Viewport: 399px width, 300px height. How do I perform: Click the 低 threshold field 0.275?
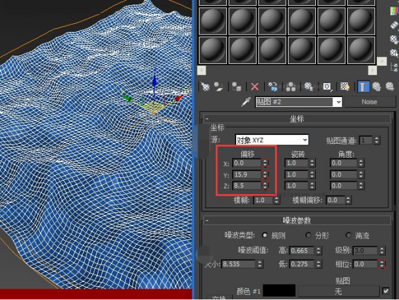302,264
